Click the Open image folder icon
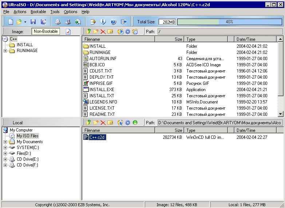Viewport: 285px width, 208px height. pos(19,22)
